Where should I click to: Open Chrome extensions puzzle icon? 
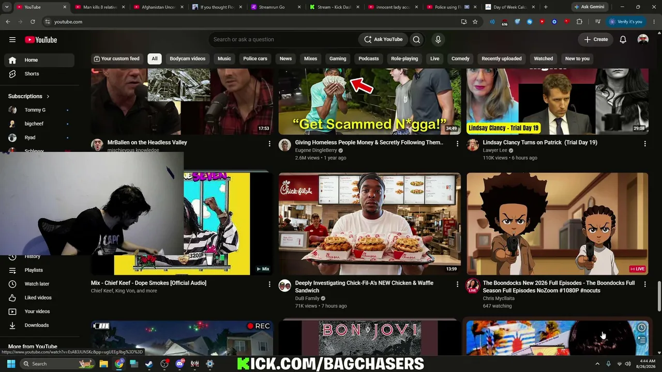tap(579, 22)
